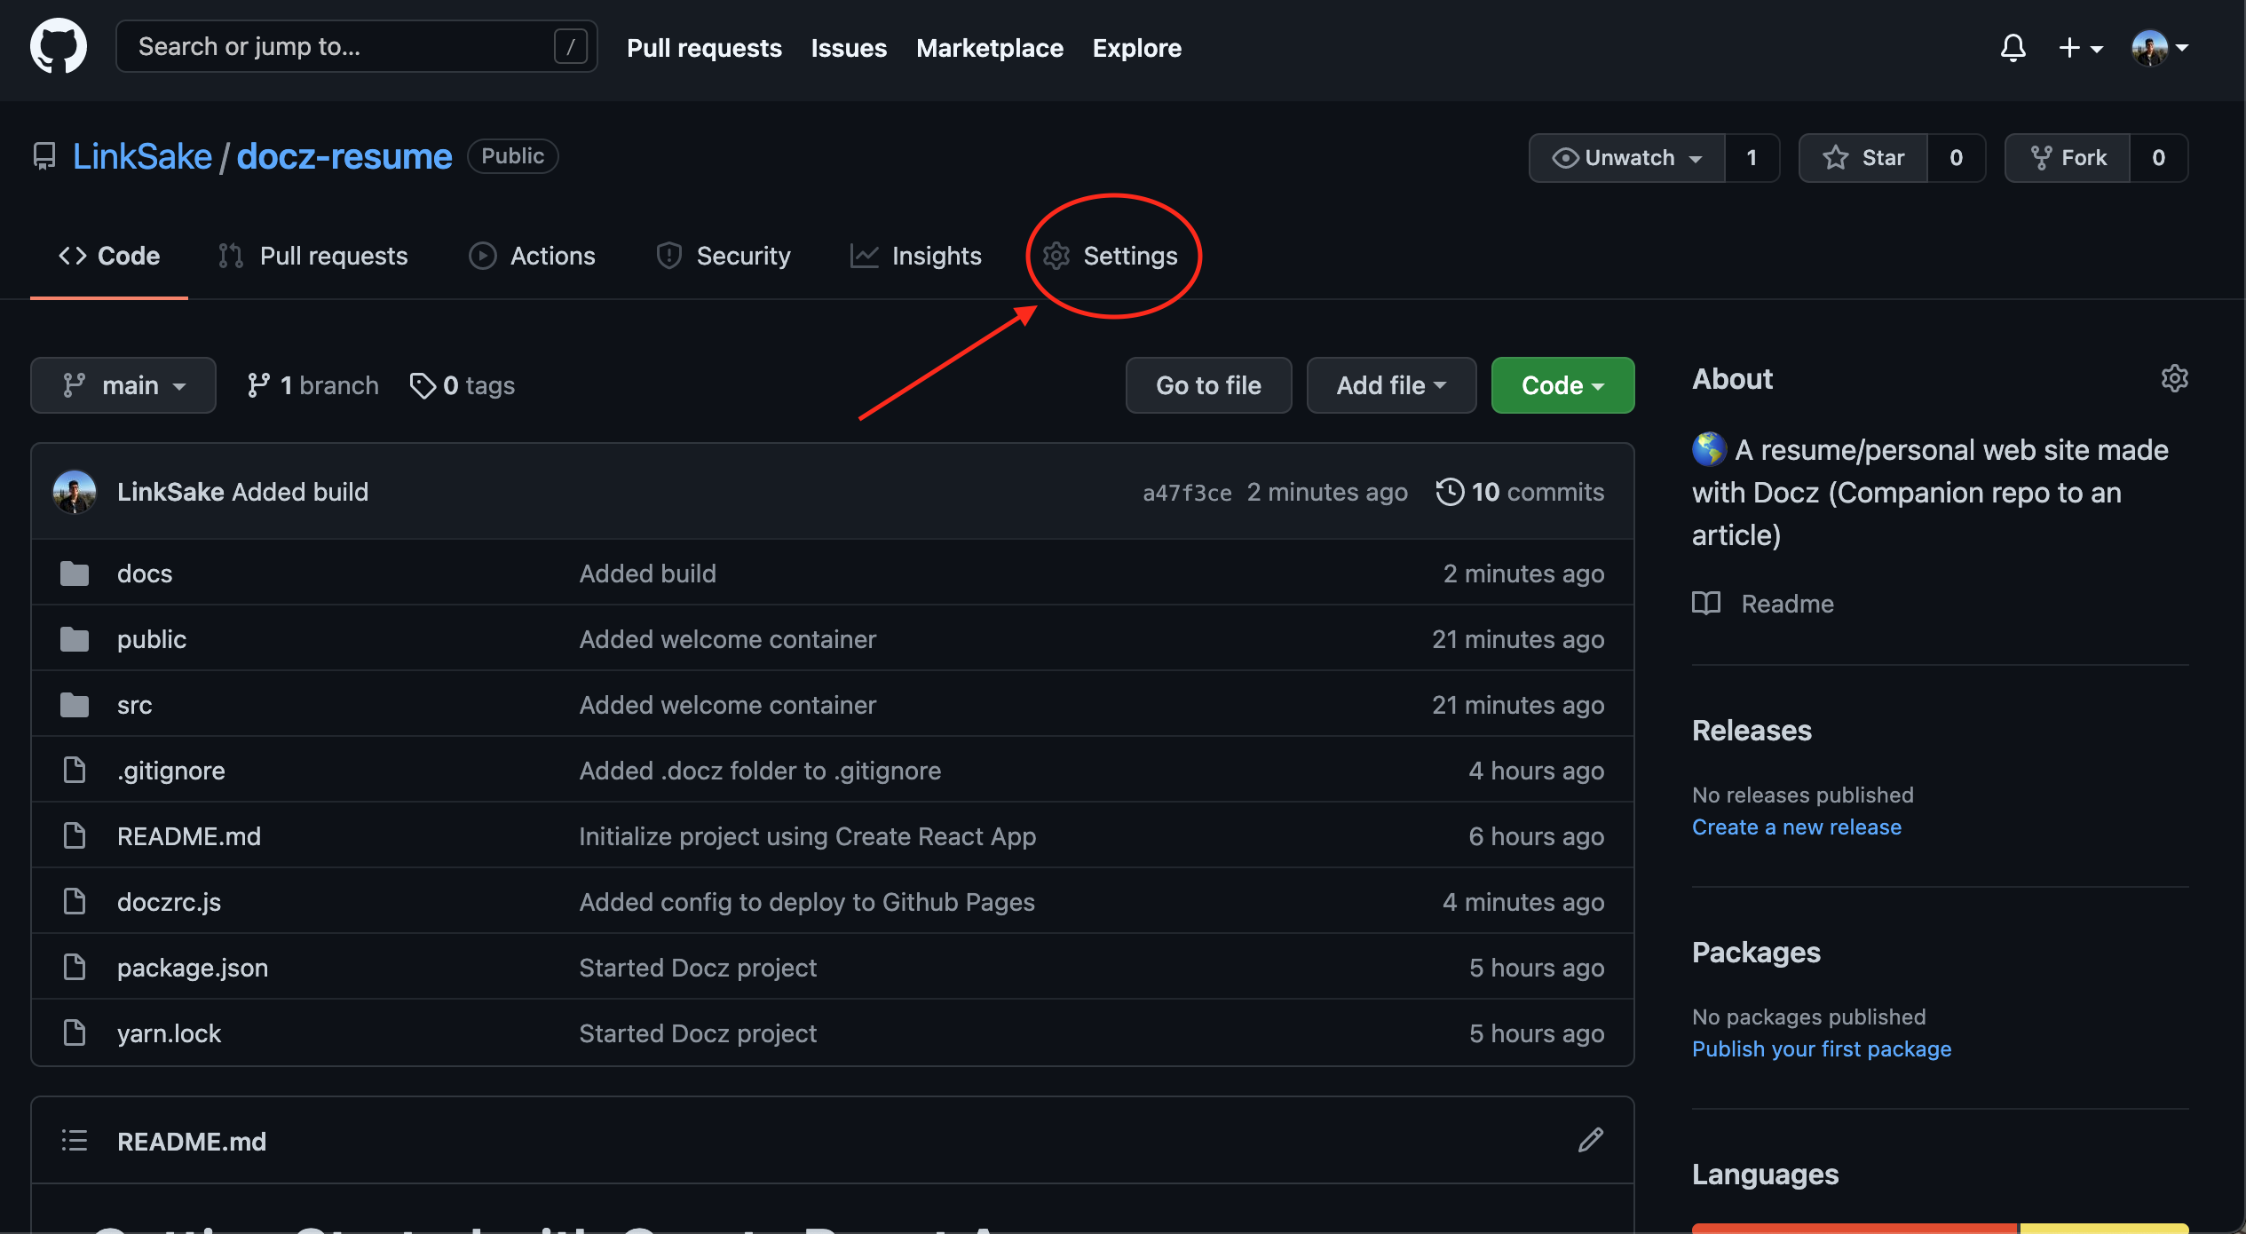Open the docs folder

(x=145, y=573)
